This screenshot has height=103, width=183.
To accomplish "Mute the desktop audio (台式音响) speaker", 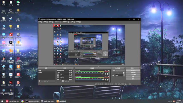I will coord(106,74).
